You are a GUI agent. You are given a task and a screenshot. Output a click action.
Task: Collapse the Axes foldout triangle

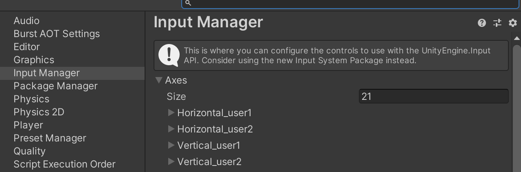tap(158, 80)
